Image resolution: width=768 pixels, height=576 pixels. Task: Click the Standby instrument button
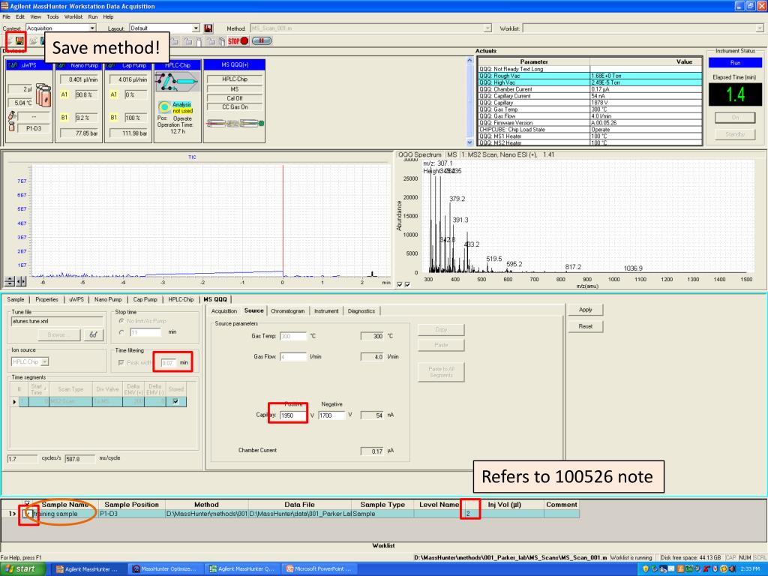pyautogui.click(x=735, y=134)
